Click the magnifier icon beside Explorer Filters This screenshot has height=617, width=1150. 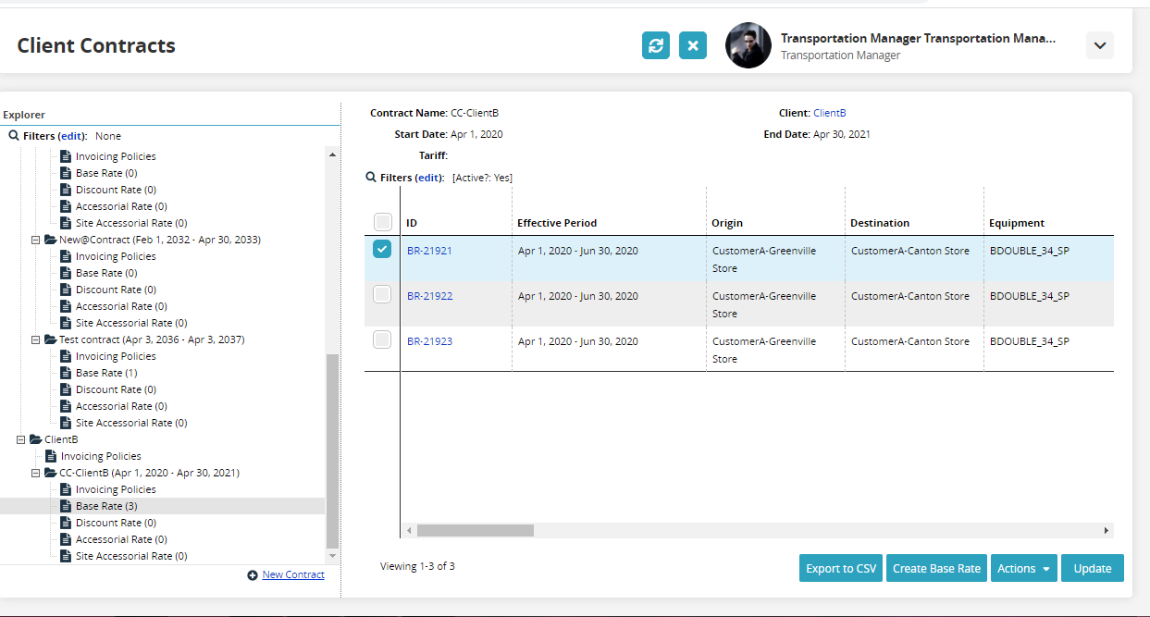coord(14,136)
